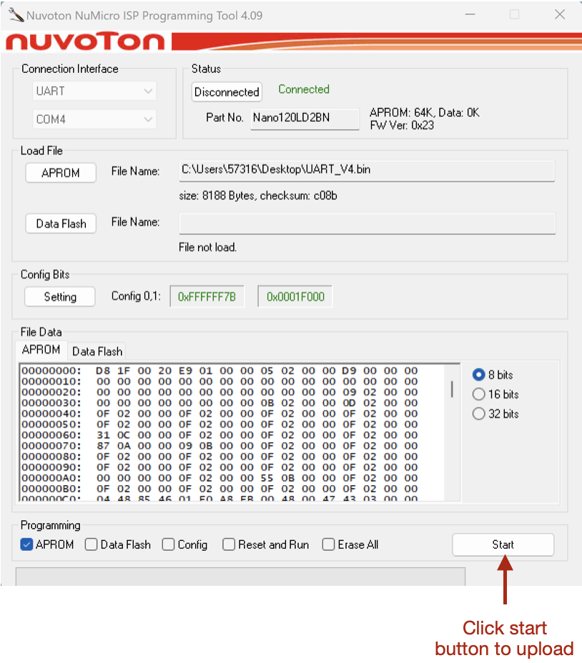Switch to the Data Flash file data tab
582x663 pixels.
[97, 351]
